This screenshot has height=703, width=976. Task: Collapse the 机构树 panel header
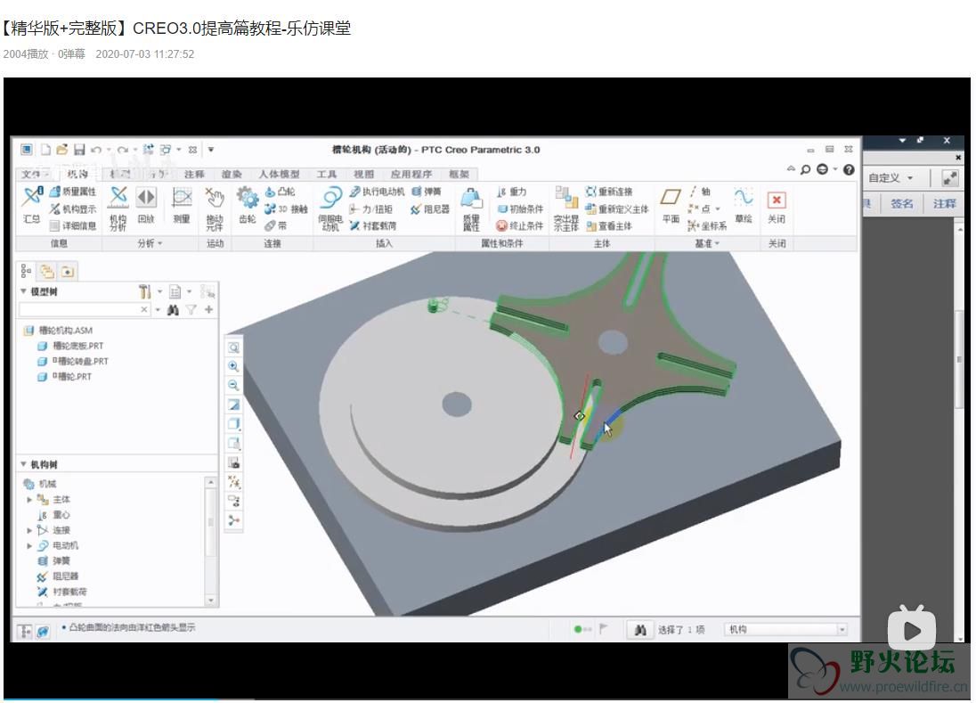point(24,464)
